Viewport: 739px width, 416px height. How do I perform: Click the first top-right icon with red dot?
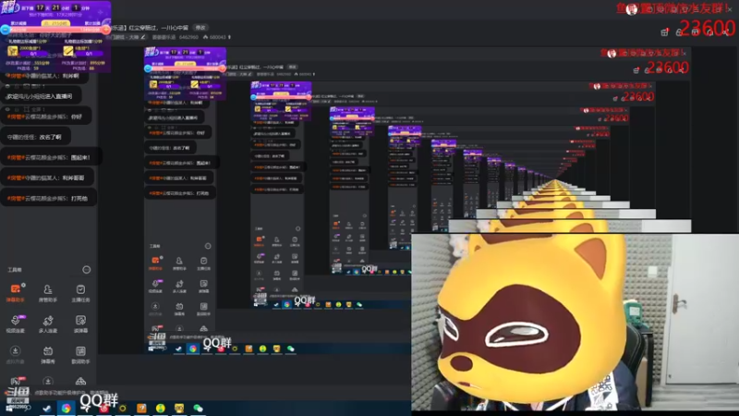tap(664, 32)
